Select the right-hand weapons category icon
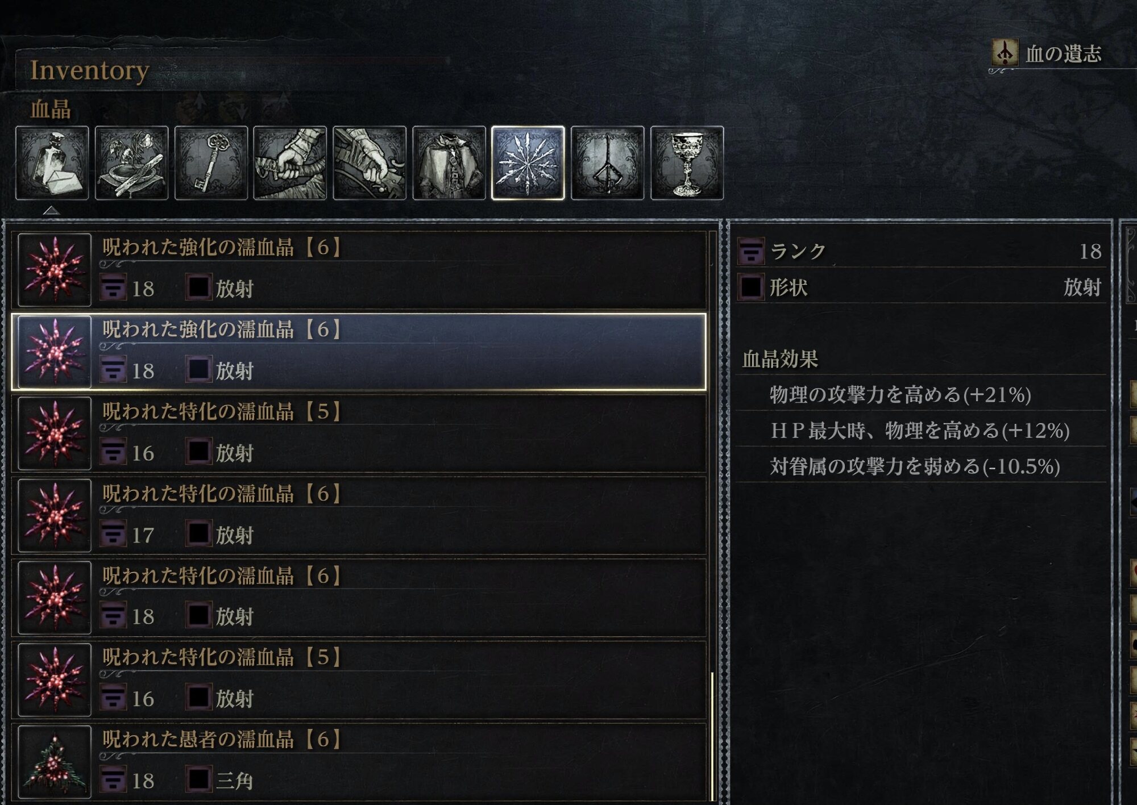1137x805 pixels. click(x=290, y=163)
